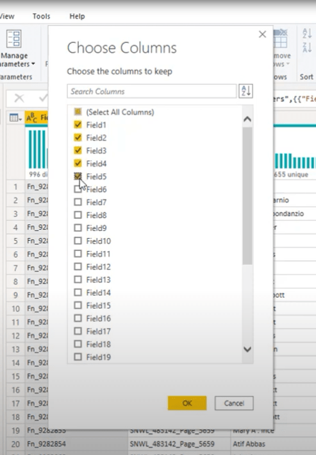Check Field13 checkbox
Viewport: 316px width, 455px height.
click(x=78, y=279)
